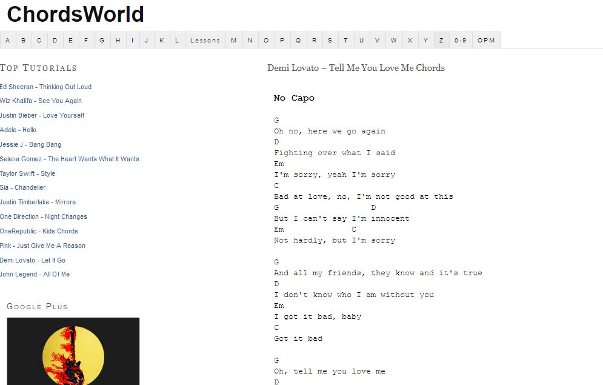Open OneRepublic - Kids Chords link
The image size is (603, 385).
coord(39,231)
